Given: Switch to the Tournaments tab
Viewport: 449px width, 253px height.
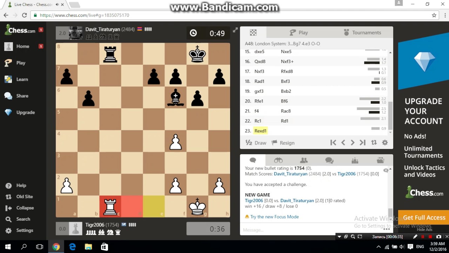Looking at the screenshot, I should pyautogui.click(x=362, y=32).
